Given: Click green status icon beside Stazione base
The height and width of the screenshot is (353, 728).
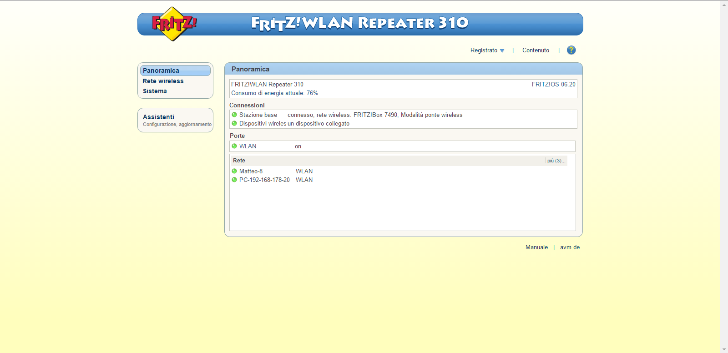Looking at the screenshot, I should point(234,115).
